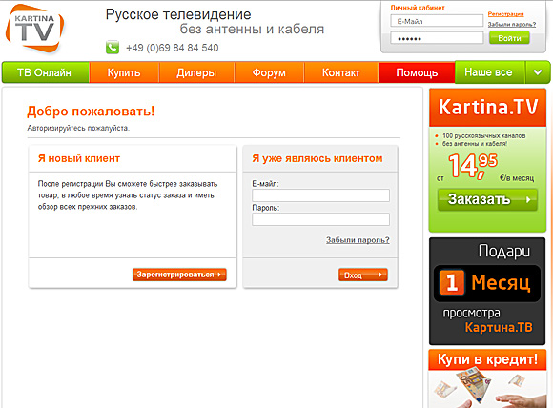The image size is (553, 408).
Task: Open the Подари 1 Месяц banner
Action: pos(487,292)
